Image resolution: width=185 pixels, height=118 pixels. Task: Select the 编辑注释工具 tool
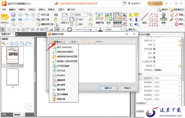45,24
